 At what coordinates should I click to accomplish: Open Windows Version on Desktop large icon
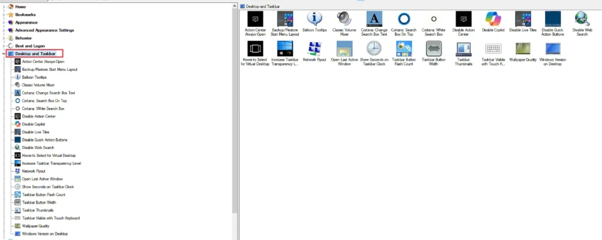(553, 49)
